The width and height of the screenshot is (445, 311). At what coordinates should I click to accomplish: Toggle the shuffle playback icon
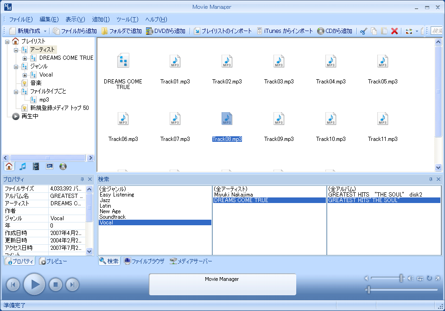[420, 279]
